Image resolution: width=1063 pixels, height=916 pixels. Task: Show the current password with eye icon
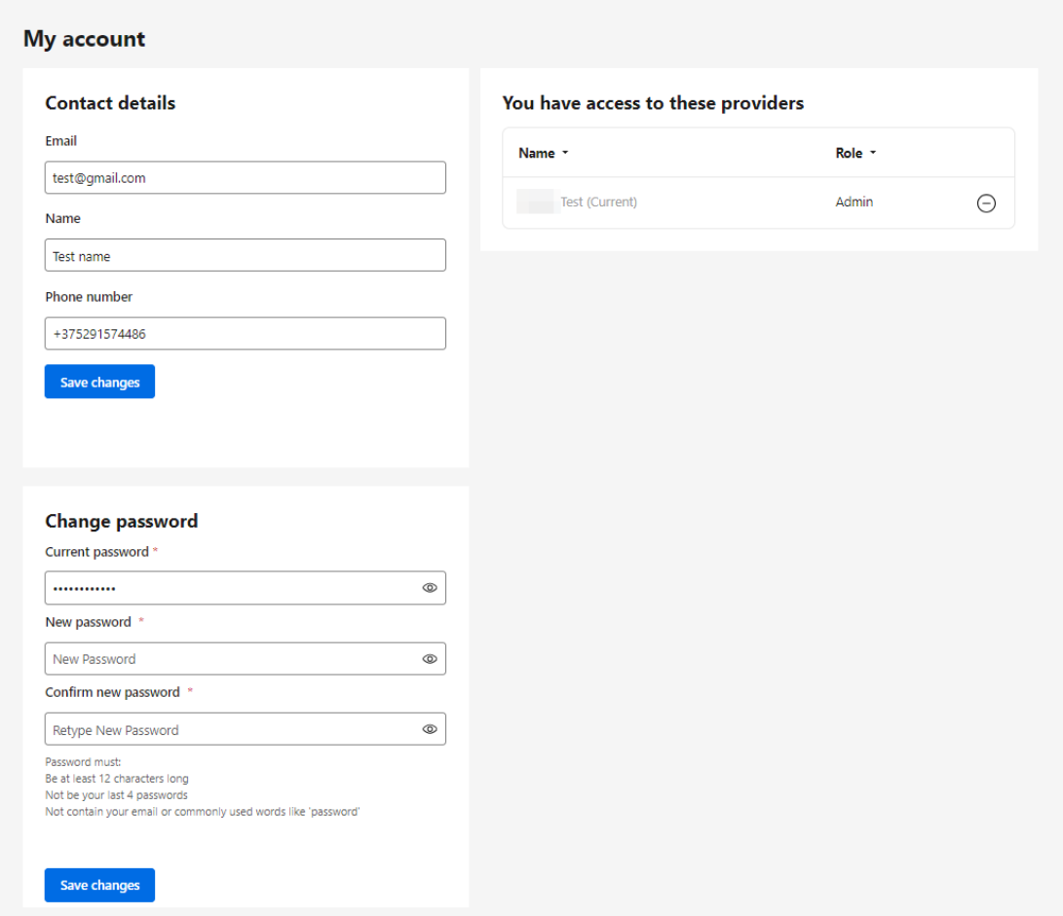[430, 588]
